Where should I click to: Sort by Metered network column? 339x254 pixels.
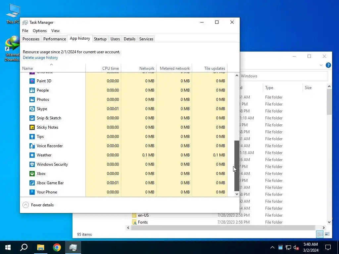tap(174, 68)
